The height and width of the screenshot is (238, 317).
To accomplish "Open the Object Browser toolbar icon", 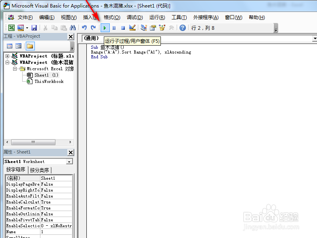I will [x=162, y=28].
